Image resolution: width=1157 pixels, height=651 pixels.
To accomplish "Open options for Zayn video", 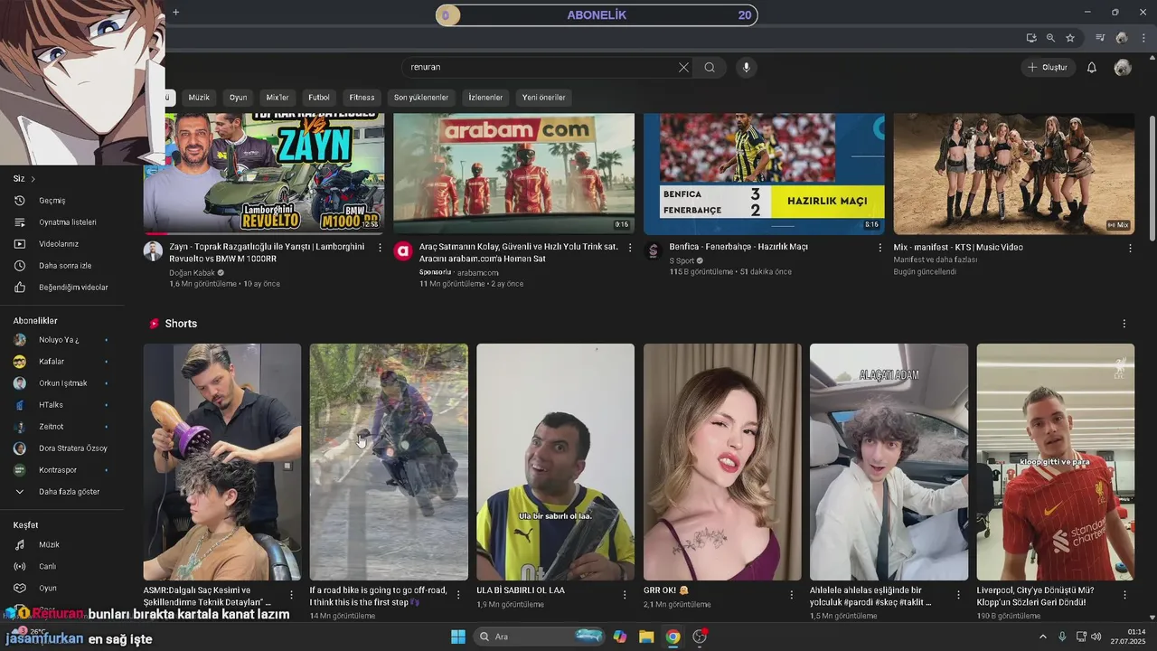I will (x=380, y=248).
